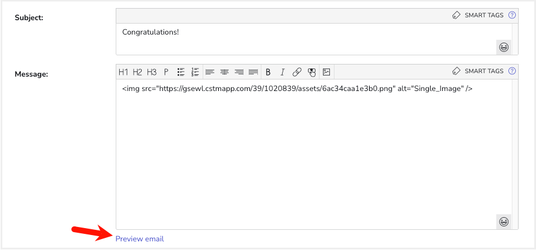
Task: Open emoji picker in Message field
Action: (x=504, y=222)
